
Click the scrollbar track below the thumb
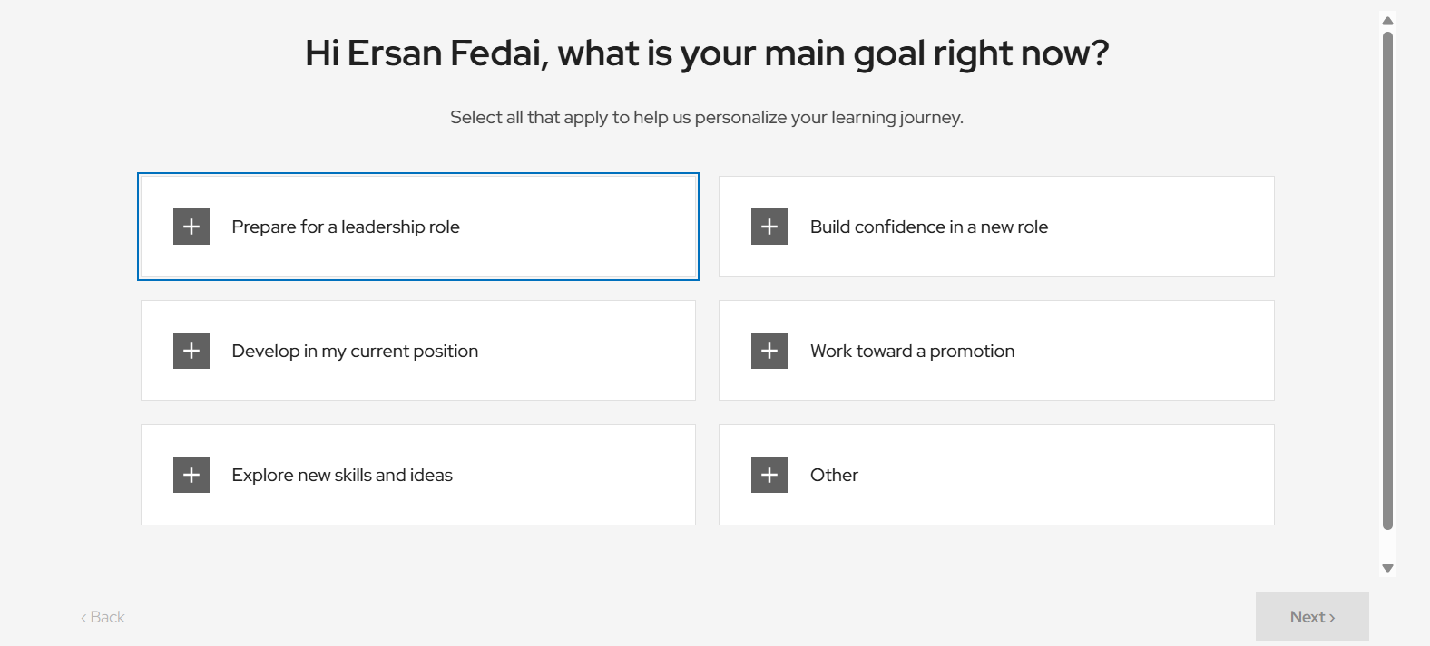1387,545
